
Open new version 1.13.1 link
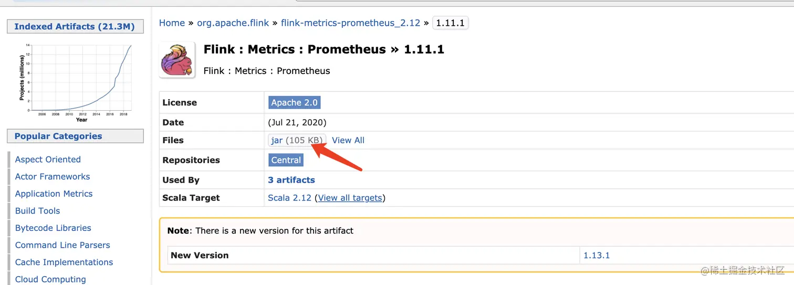pos(597,256)
